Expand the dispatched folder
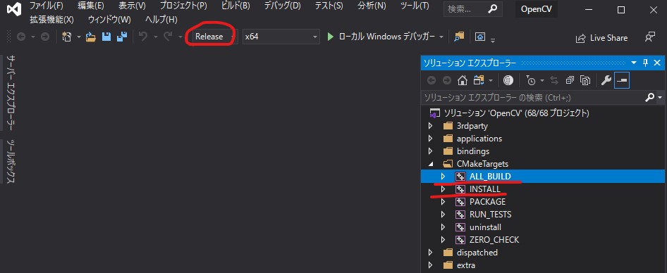Viewport: 667px width, 273px height. point(430,252)
